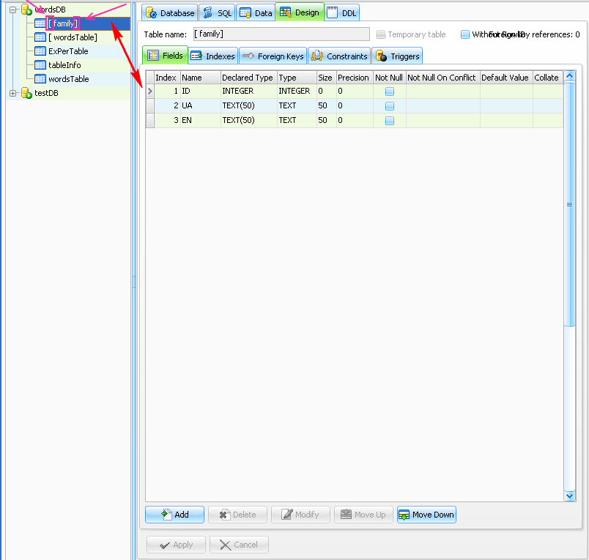Click the green plus icon on Add
Screen dimensions: 589x560
[x=166, y=515]
